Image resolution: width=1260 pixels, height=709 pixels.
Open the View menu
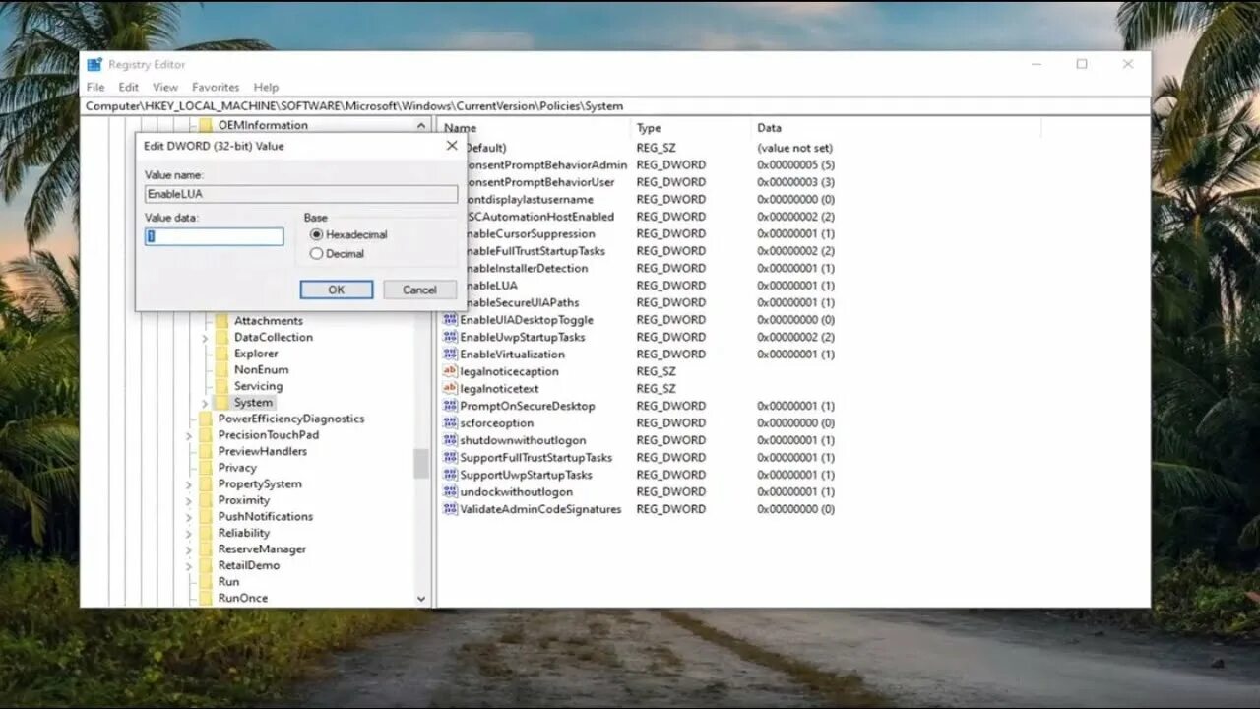point(165,87)
